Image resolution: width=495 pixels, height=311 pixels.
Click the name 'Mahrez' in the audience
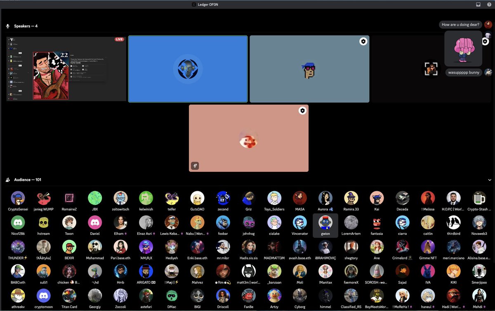coord(197,282)
